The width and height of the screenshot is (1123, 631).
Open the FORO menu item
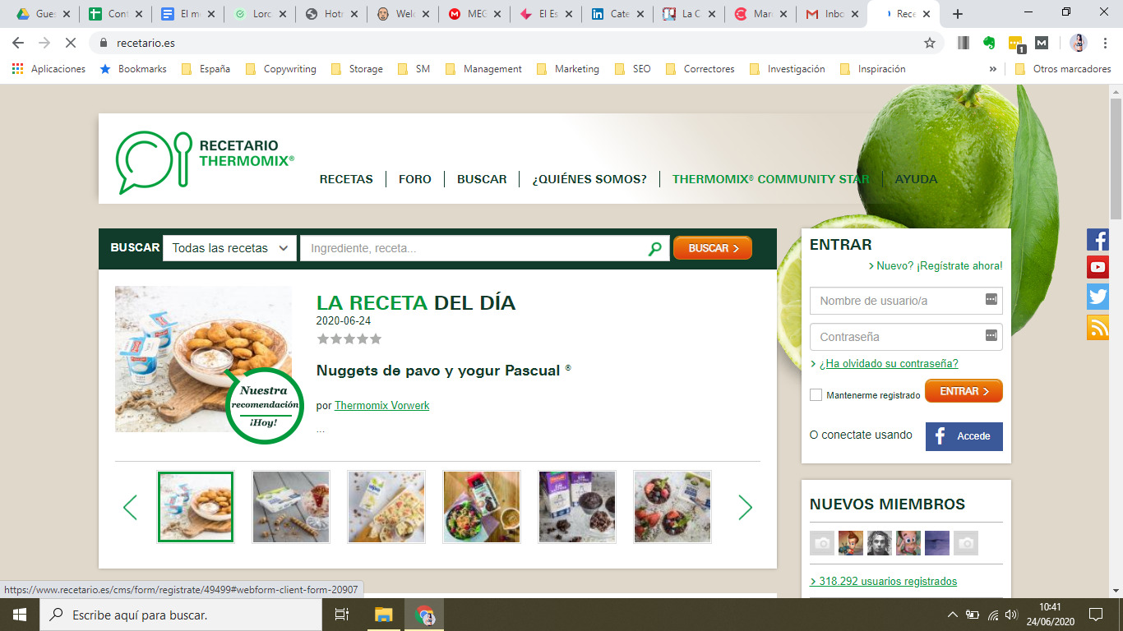point(415,178)
